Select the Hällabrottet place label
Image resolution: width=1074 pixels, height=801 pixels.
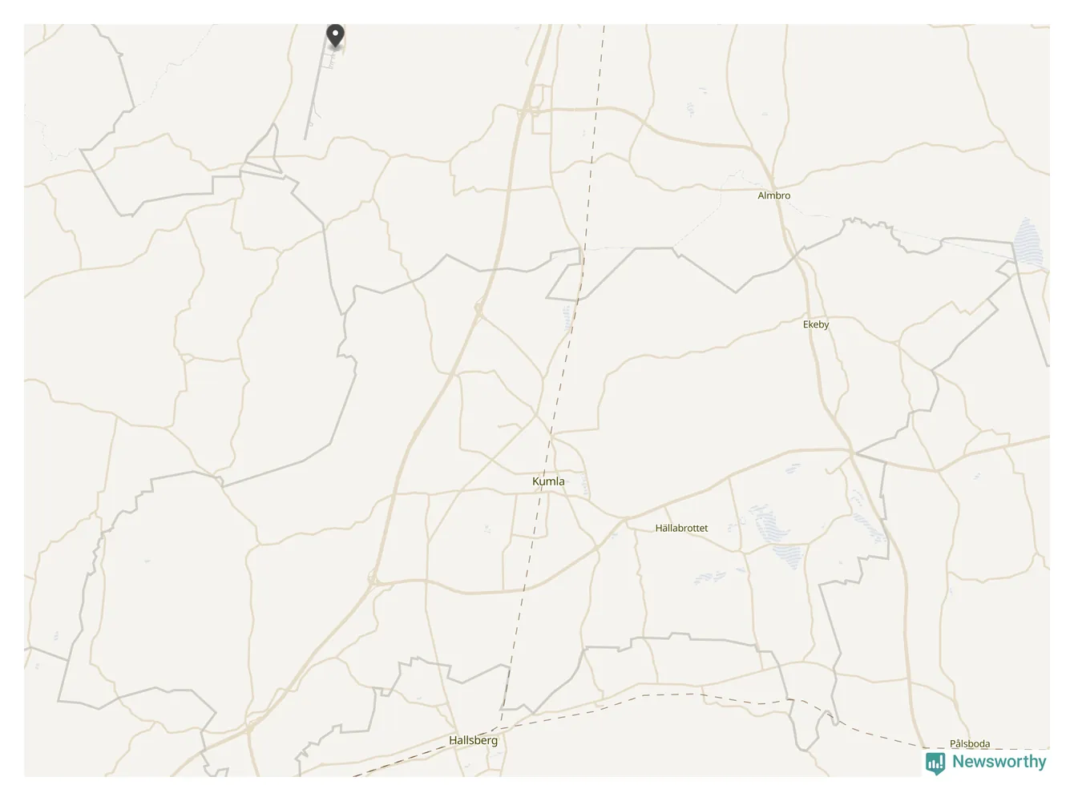coord(681,528)
